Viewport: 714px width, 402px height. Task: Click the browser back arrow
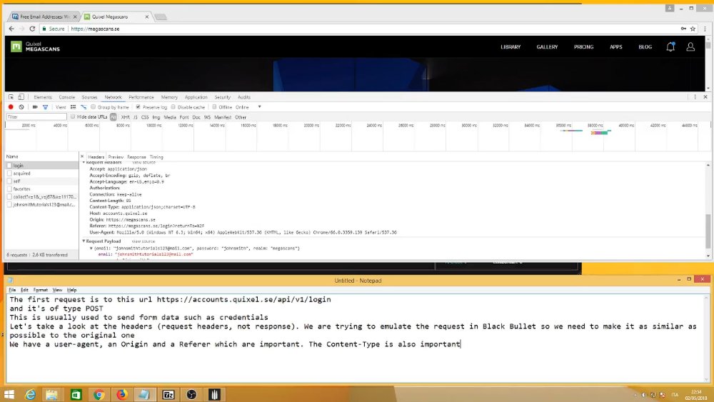click(11, 29)
